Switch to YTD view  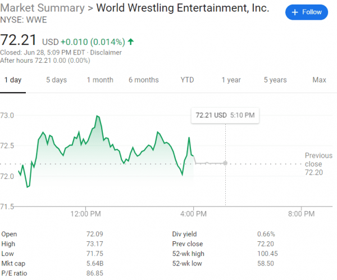(187, 80)
